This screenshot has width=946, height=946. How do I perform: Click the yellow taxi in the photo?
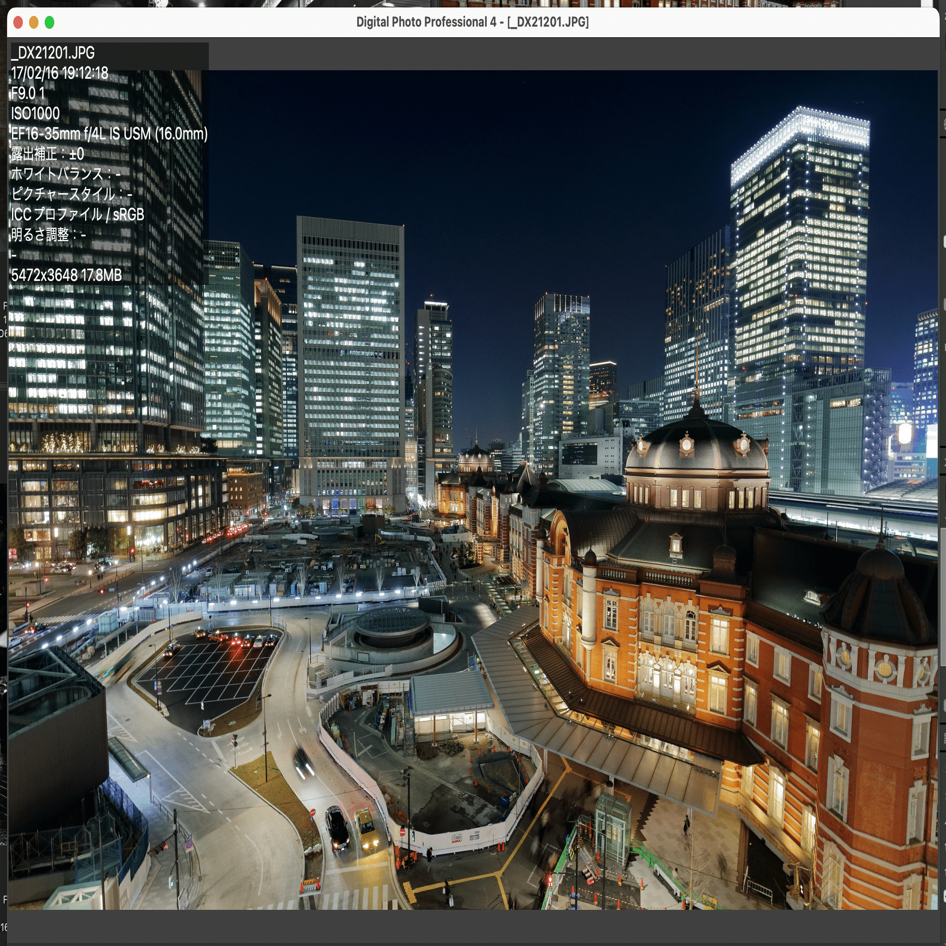pyautogui.click(x=367, y=829)
